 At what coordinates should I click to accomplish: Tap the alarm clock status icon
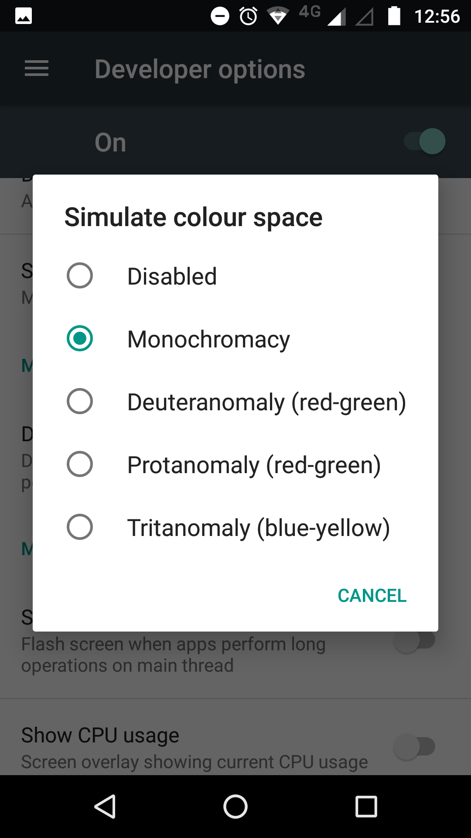[249, 16]
